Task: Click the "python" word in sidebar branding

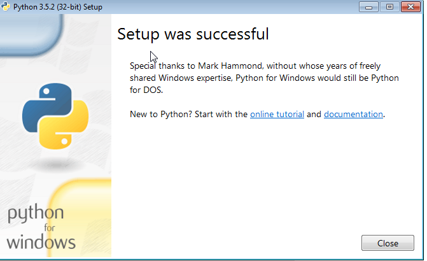Action: click(36, 215)
